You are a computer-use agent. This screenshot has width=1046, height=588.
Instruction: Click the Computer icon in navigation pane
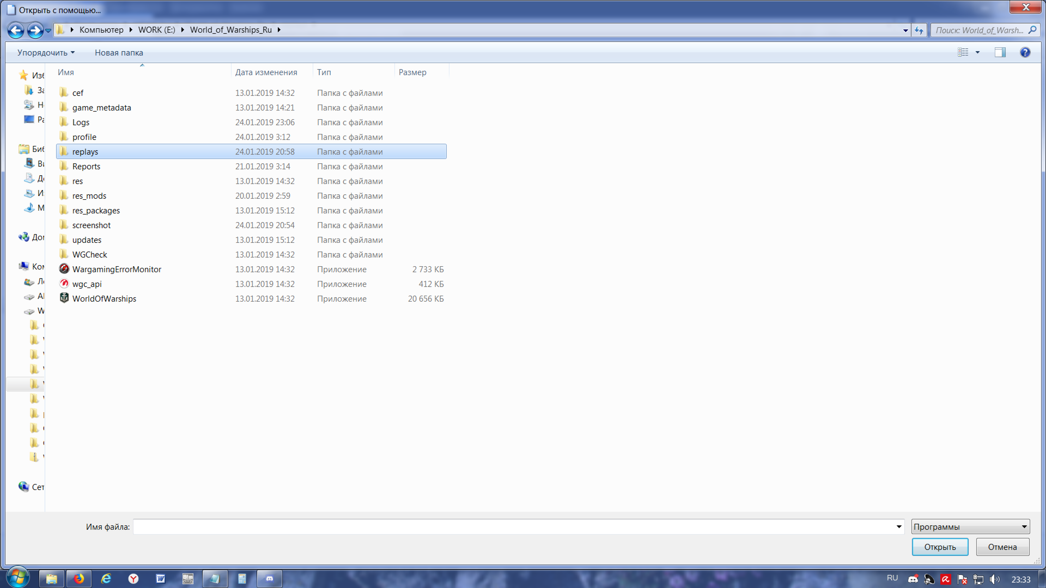(x=24, y=266)
